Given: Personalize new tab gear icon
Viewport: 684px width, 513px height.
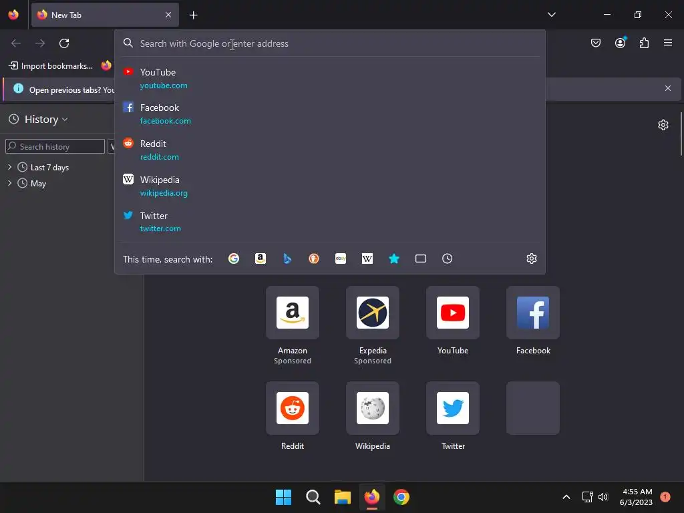Looking at the screenshot, I should coord(663,125).
